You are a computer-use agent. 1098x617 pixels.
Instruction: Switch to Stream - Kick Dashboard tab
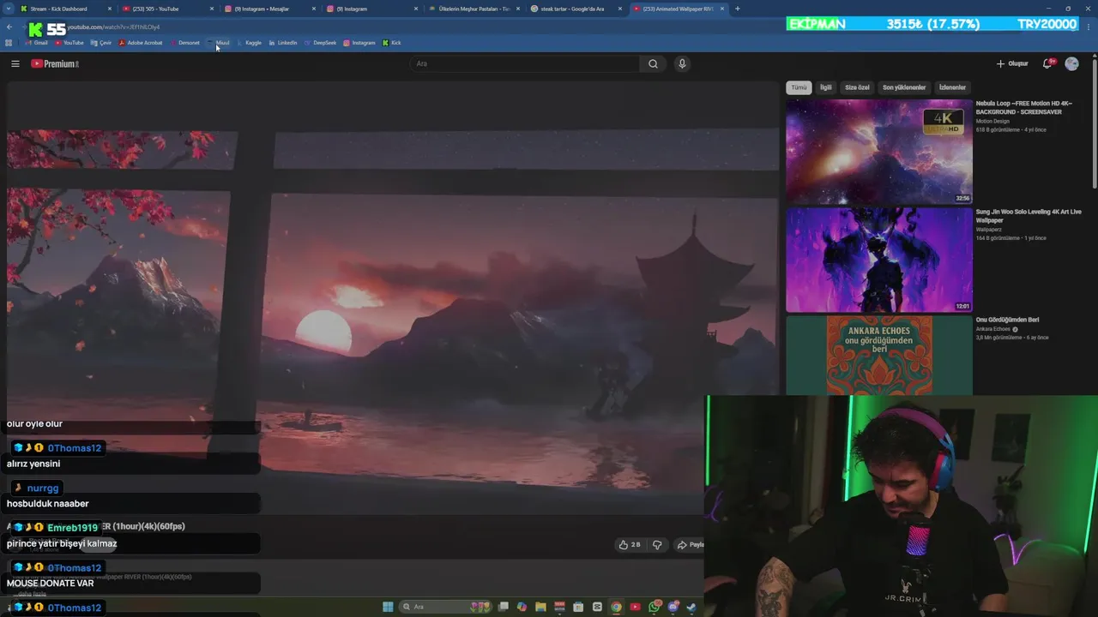coord(66,9)
